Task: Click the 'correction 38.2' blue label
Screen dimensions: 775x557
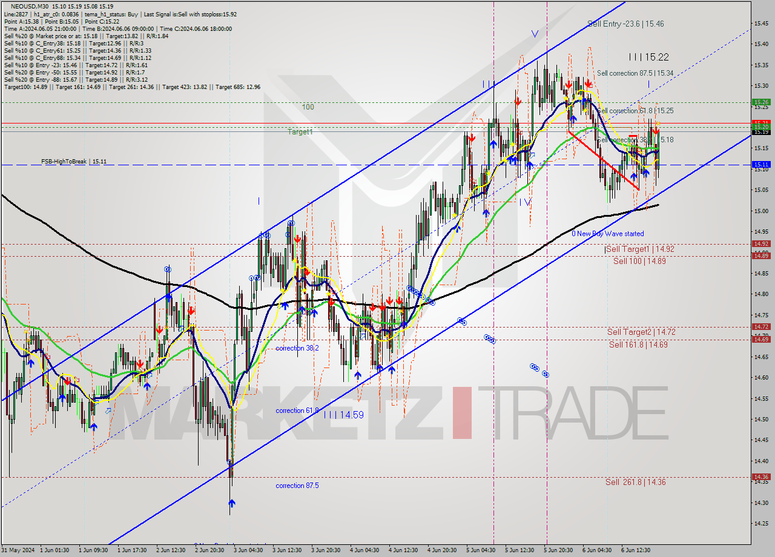Action: click(x=297, y=348)
